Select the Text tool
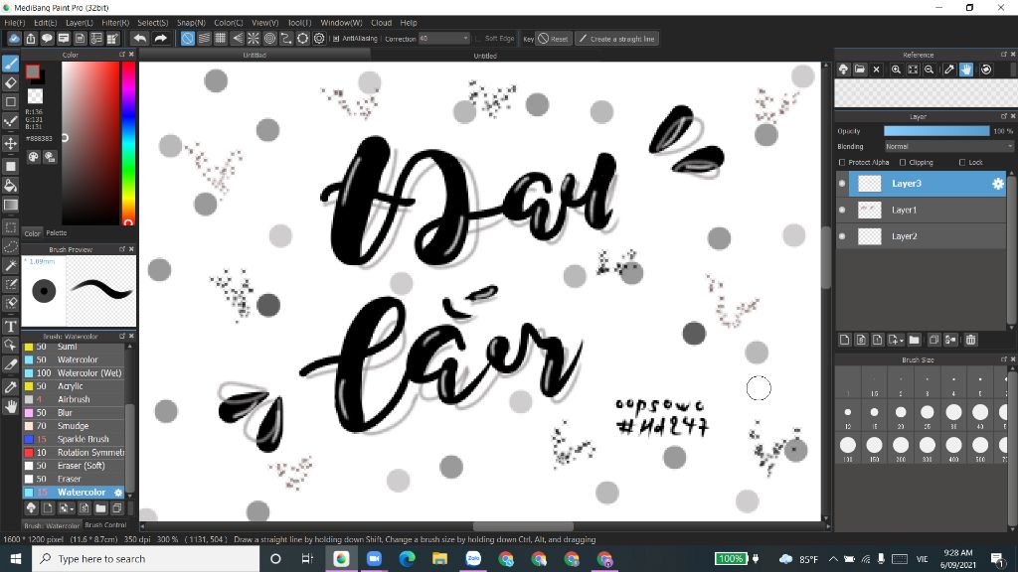The image size is (1018, 572). (10, 326)
